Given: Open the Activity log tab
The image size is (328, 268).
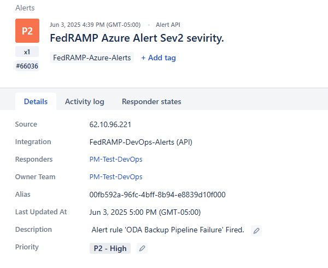Looking at the screenshot, I should tap(85, 101).
